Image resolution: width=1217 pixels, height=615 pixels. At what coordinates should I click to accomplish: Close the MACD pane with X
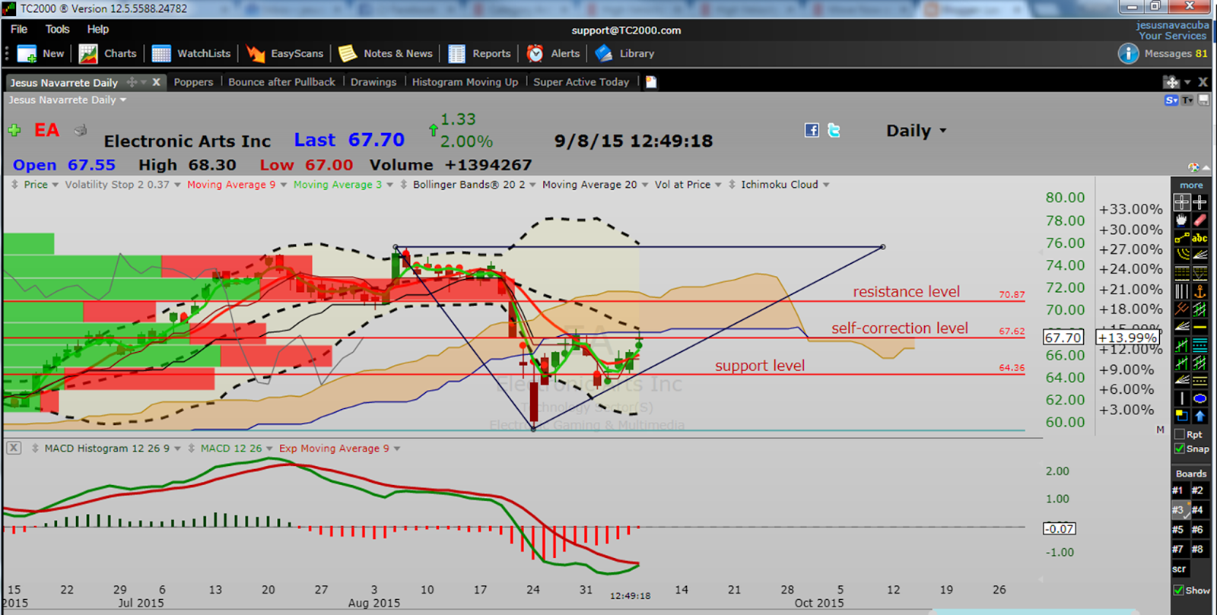coord(14,448)
